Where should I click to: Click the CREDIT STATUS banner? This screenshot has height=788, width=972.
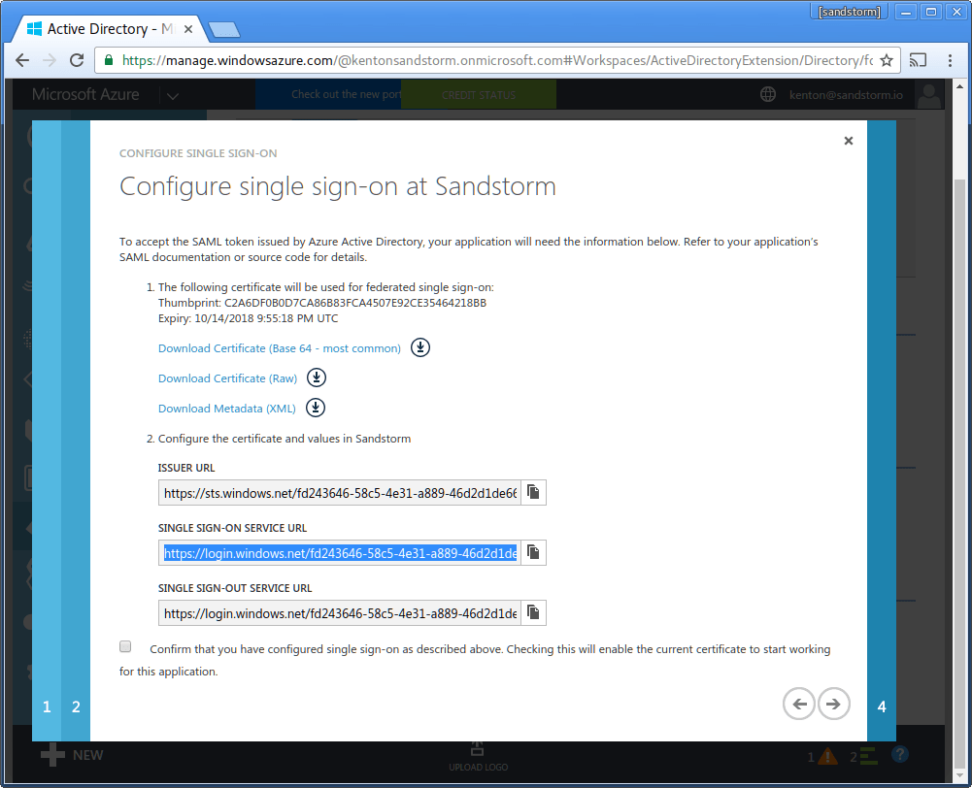pyautogui.click(x=479, y=95)
